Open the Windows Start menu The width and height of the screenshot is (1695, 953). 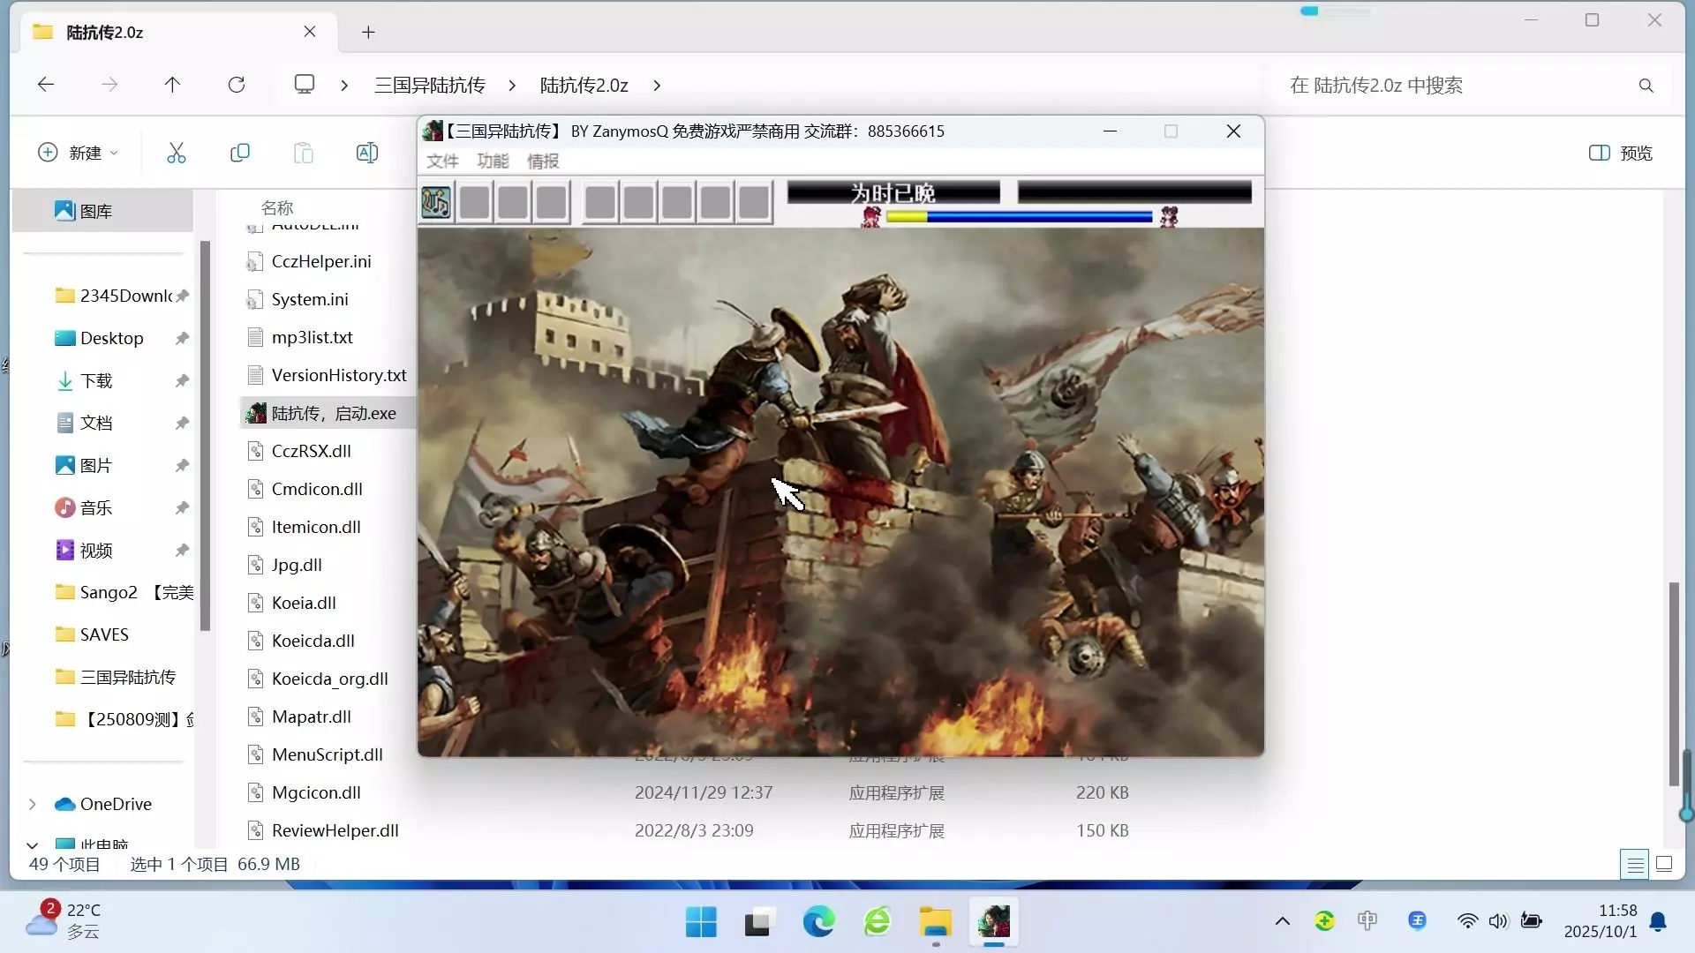(x=701, y=922)
